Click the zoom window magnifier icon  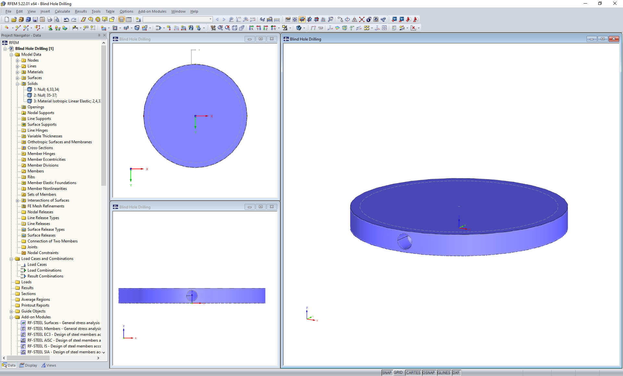(220, 28)
